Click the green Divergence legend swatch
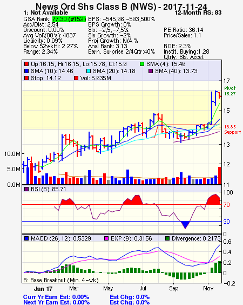Viewport: 243px width, 305px height. click(167, 238)
